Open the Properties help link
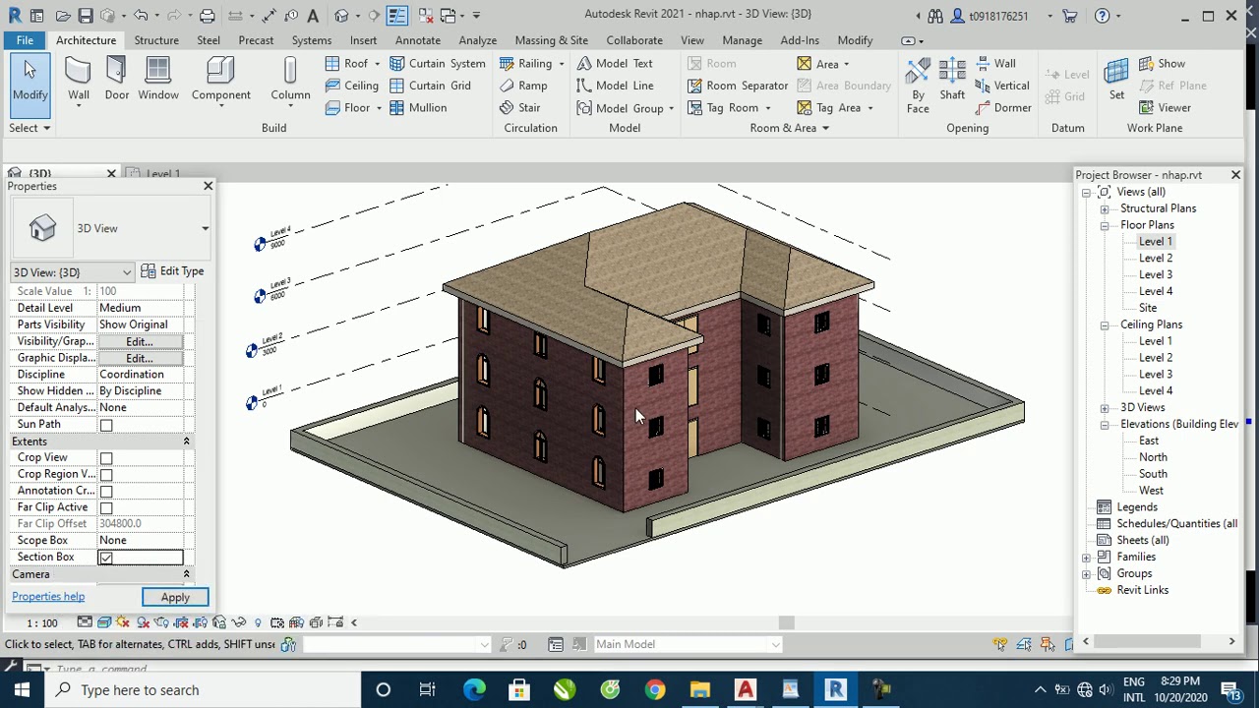Image resolution: width=1259 pixels, height=708 pixels. tap(48, 597)
